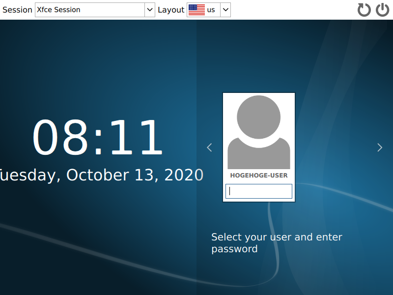Select the gray user avatar silhouette

tap(259, 132)
